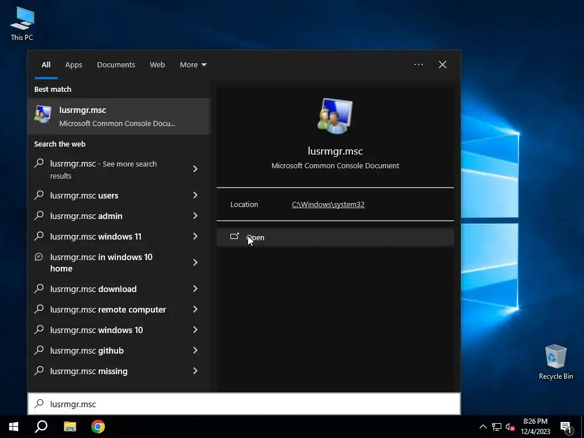This screenshot has height=438, width=584.
Task: Click magnifier icon beside 'lusrmgr.msc admin'
Action: click(x=39, y=215)
